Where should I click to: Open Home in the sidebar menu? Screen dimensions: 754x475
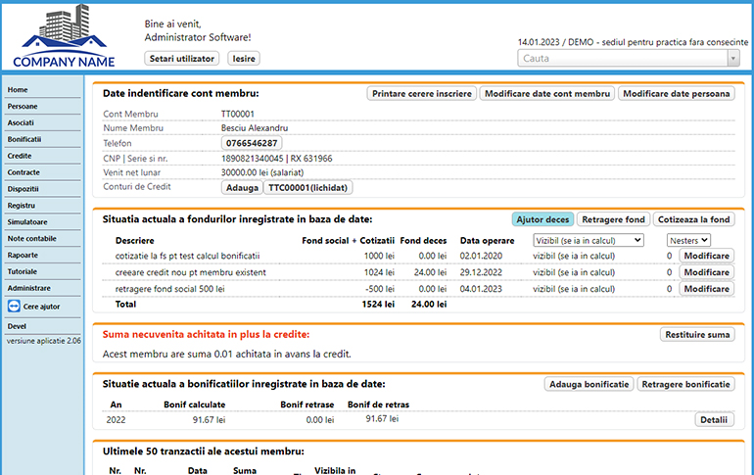18,90
